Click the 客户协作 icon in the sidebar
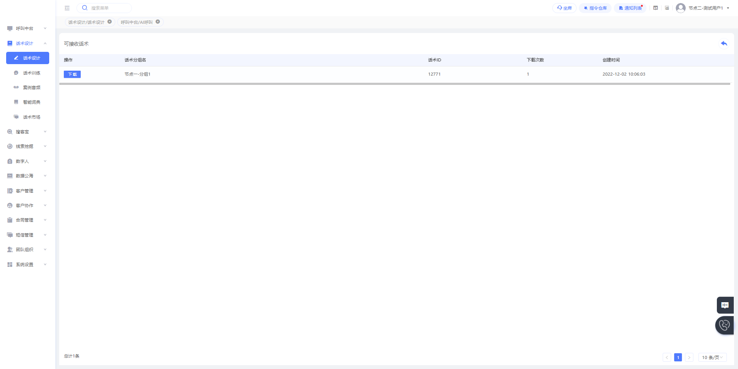738x369 pixels. pyautogui.click(x=10, y=205)
